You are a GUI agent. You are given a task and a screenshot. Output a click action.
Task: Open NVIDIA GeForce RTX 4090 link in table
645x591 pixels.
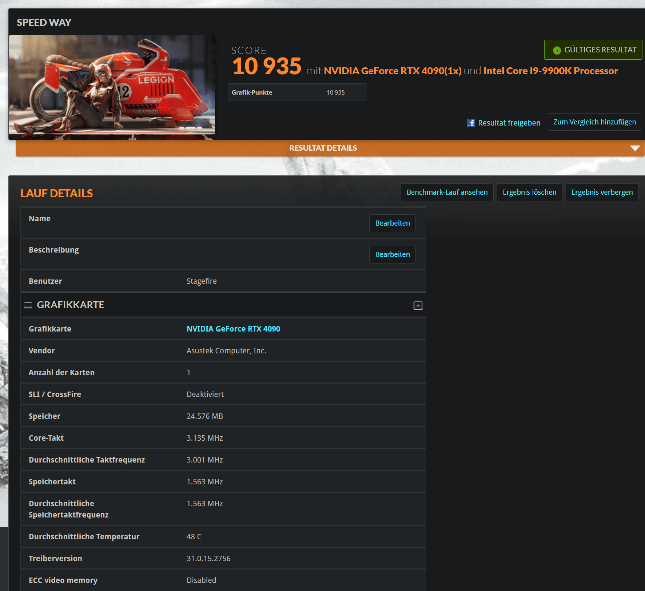(x=233, y=329)
